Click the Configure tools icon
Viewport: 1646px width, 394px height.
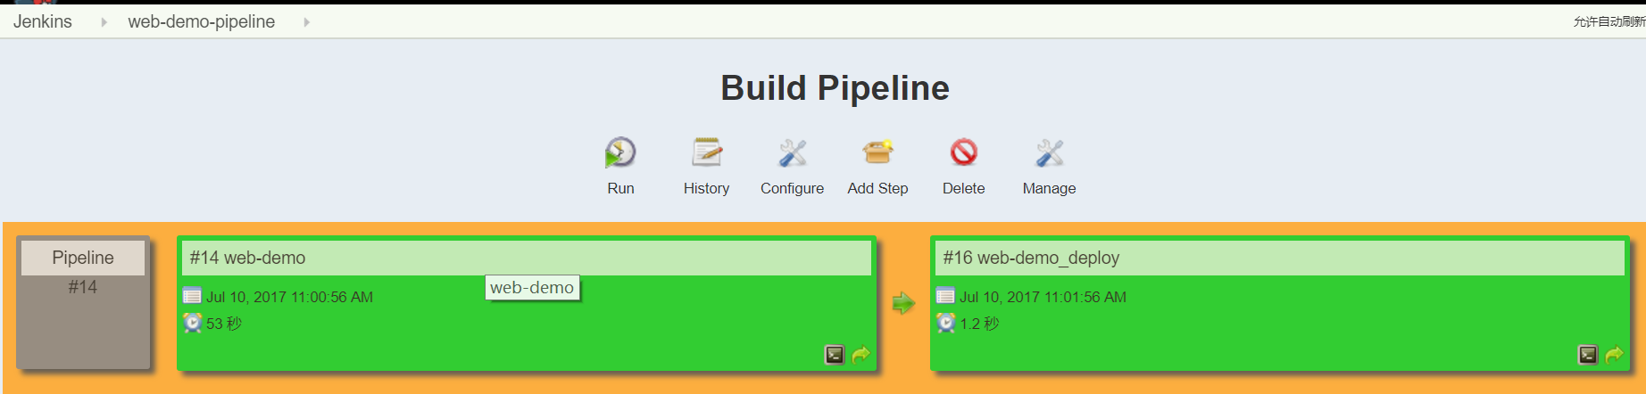792,153
